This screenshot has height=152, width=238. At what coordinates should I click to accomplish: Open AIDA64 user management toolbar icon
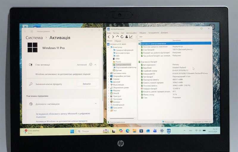pos(126,37)
